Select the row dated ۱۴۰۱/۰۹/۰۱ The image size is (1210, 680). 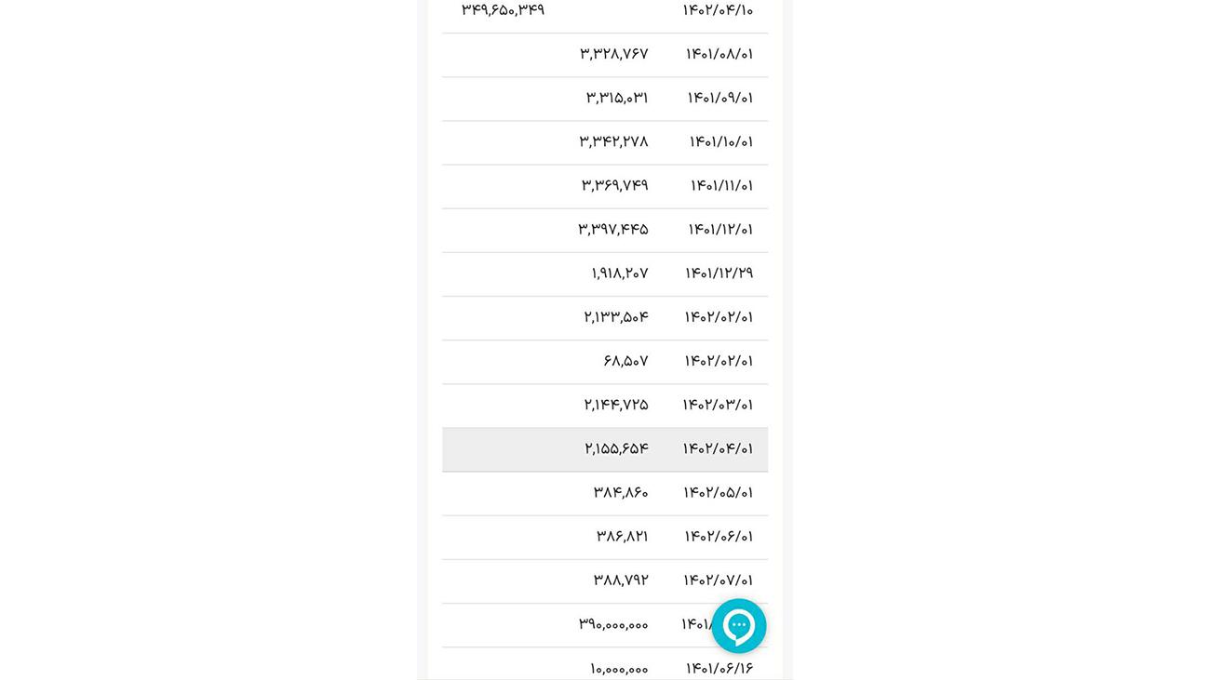tap(605, 99)
